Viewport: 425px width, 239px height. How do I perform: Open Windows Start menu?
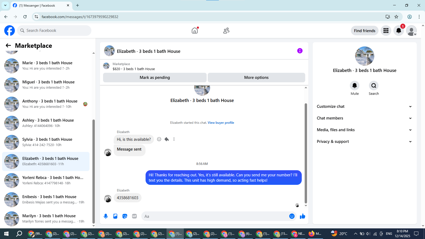tap(6, 234)
